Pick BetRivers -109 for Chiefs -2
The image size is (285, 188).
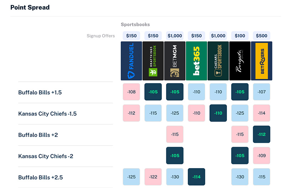261,156
